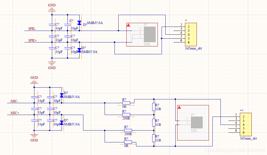Click the 3d5mm_skt label under the MIC socket

248,138
